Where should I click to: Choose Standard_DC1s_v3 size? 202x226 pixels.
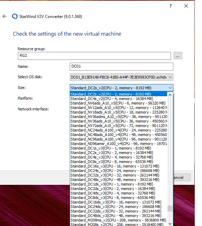[x=119, y=148]
